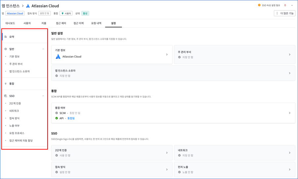Click the Atlassian Cloud app tag
The height and width of the screenshot is (179, 298).
[15, 14]
